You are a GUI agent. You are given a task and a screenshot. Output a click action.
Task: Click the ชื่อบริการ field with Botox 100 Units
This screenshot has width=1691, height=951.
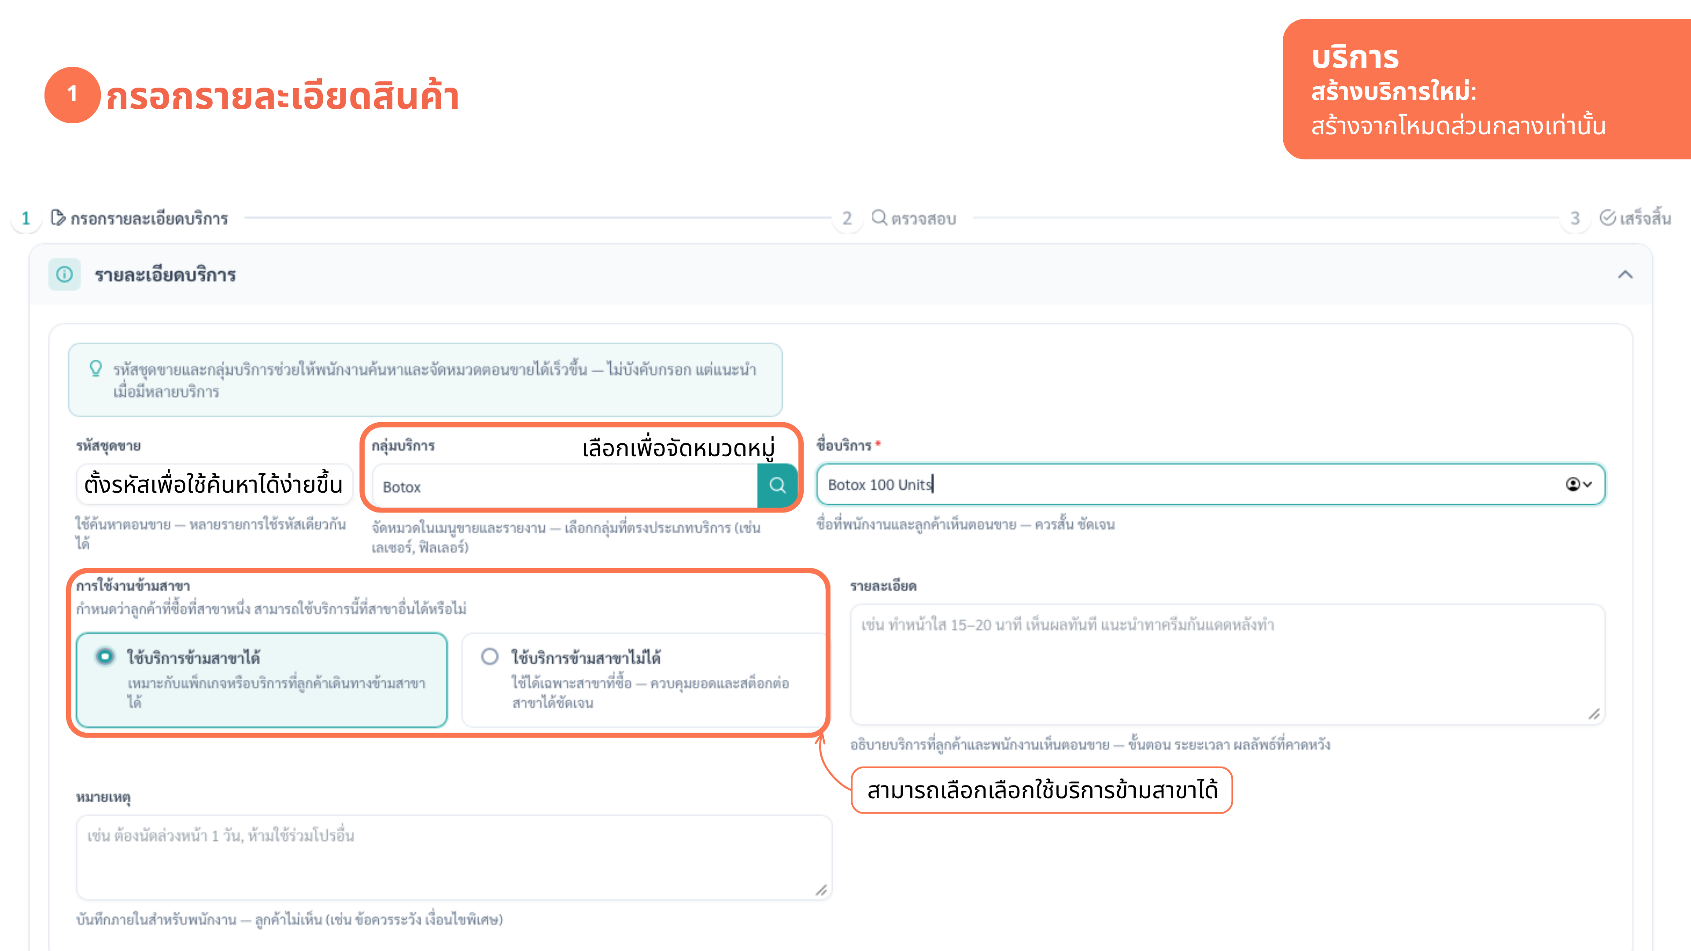(x=1211, y=484)
